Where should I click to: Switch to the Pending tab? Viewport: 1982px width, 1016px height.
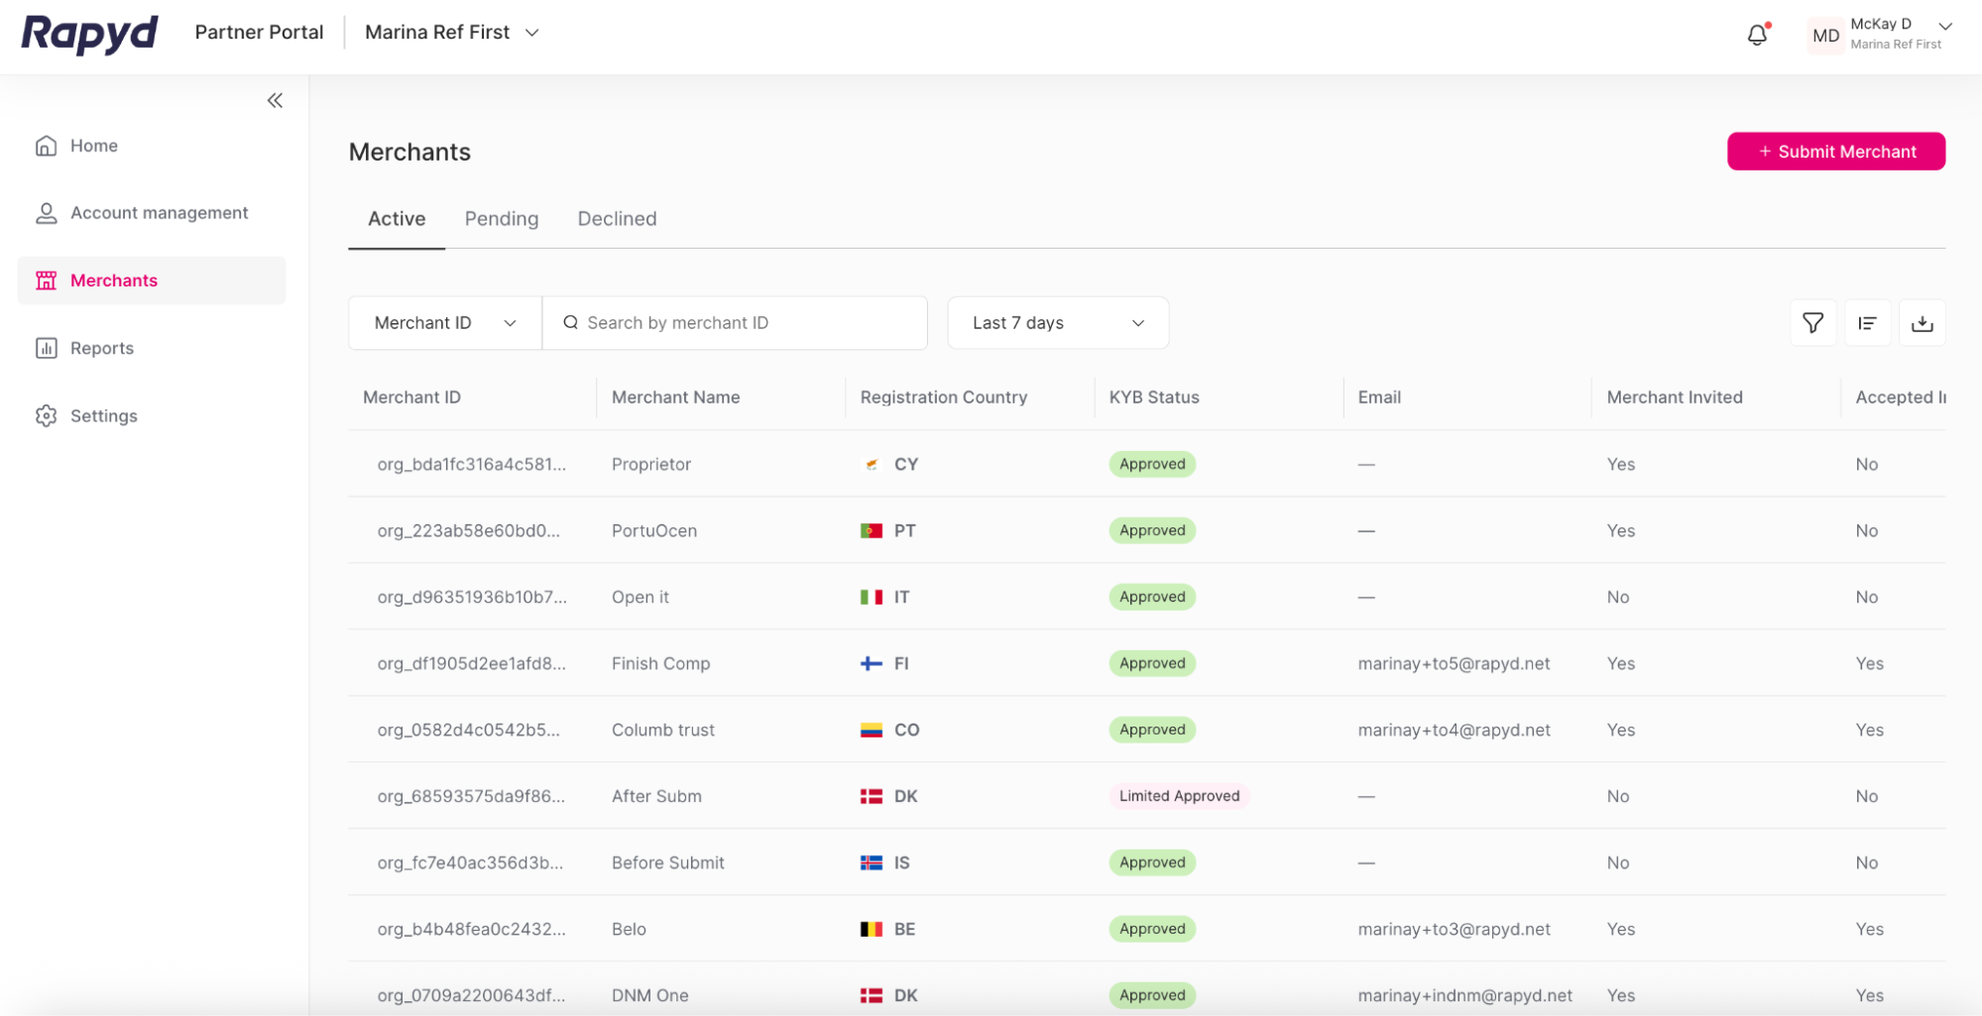(501, 218)
